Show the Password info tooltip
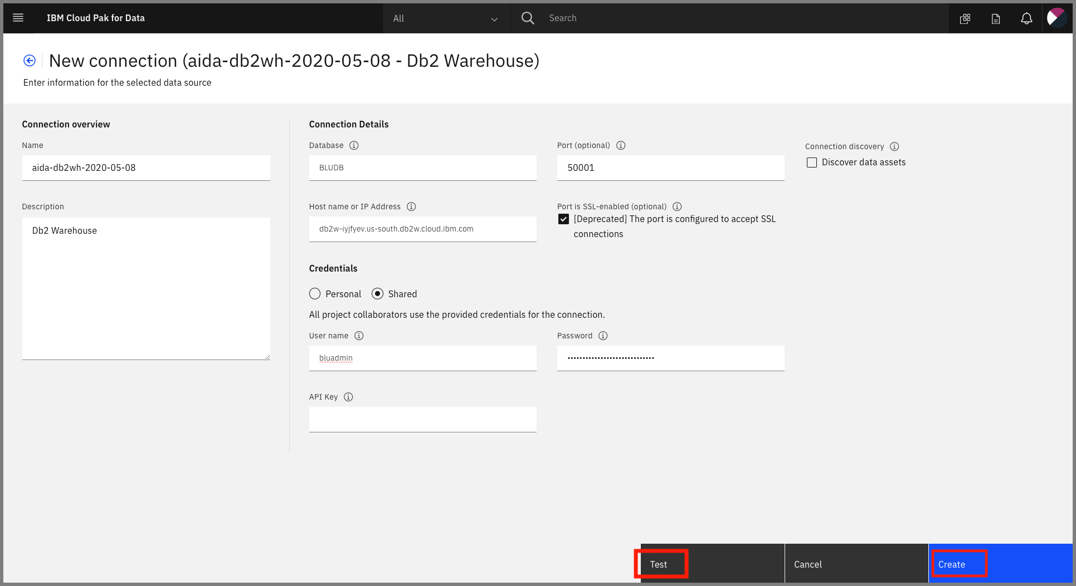 pos(603,336)
